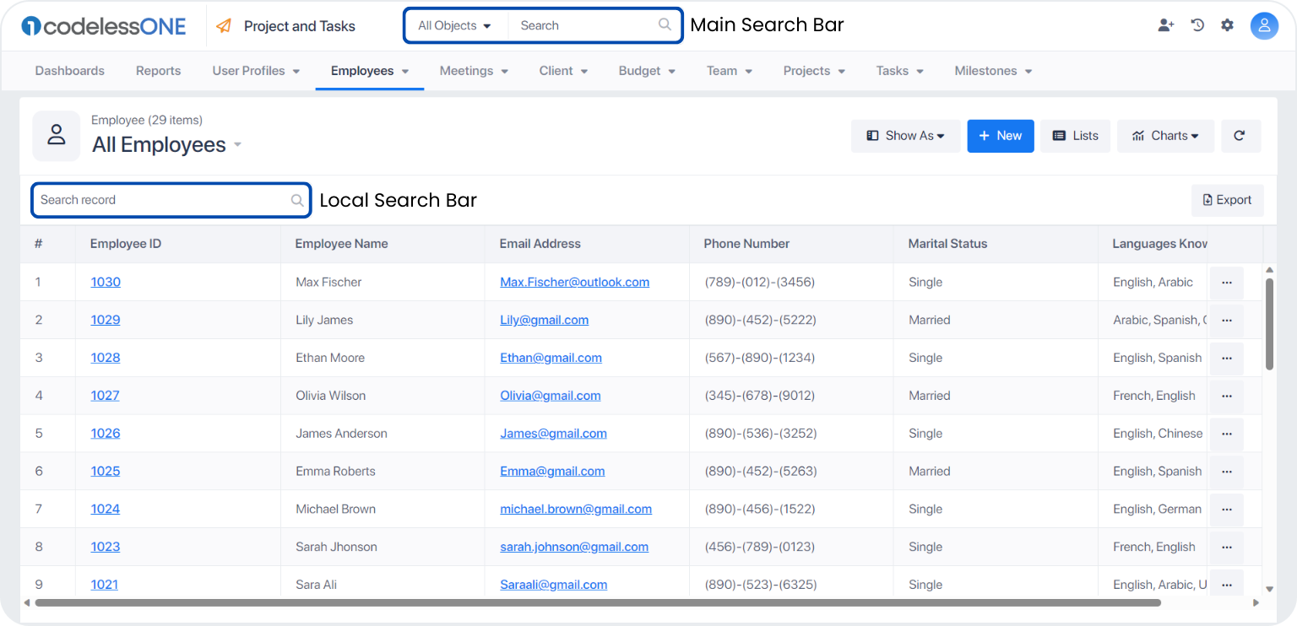The height and width of the screenshot is (626, 1297).
Task: Expand the Charts dropdown
Action: tap(1165, 136)
